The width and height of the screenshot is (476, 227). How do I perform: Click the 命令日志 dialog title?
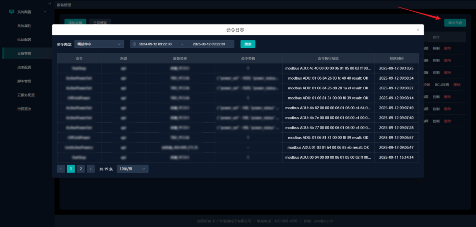coord(235,30)
